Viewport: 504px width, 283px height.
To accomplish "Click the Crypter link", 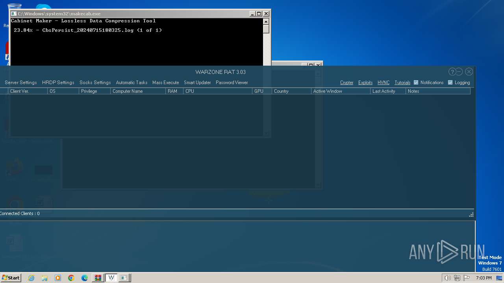I will pos(347,83).
